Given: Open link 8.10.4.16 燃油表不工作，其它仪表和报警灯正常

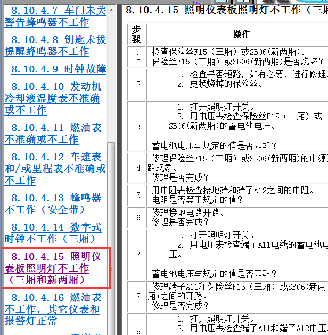Looking at the screenshot, I should coord(53,309).
